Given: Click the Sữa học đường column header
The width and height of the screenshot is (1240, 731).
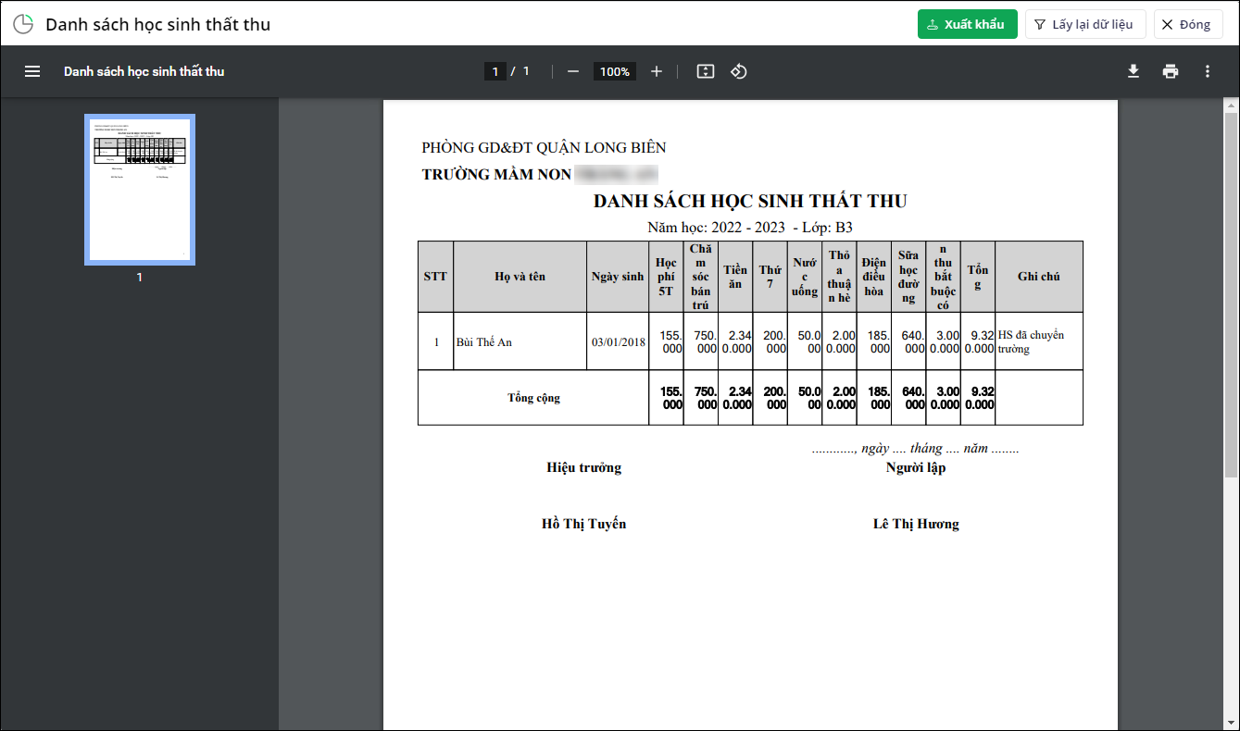Looking at the screenshot, I should point(908,277).
